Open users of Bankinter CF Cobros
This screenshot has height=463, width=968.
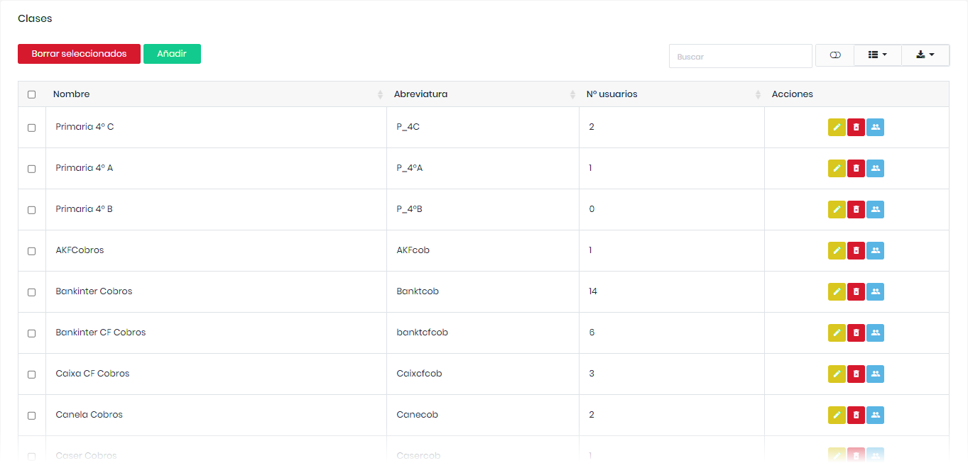[x=875, y=333]
